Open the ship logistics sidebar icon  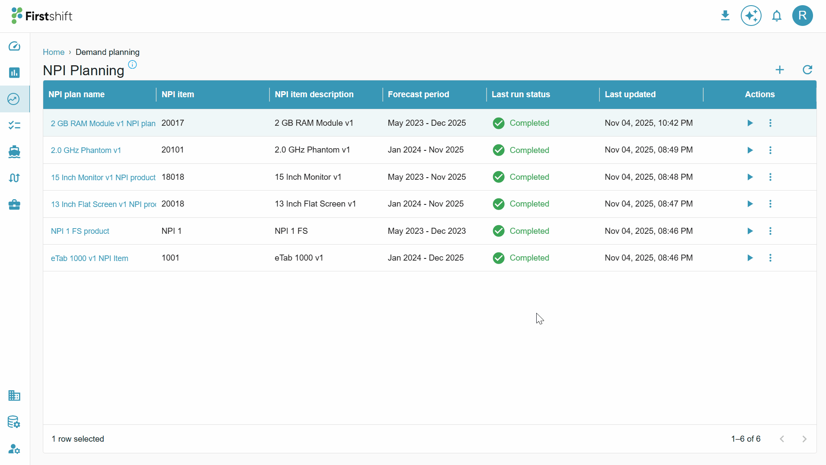(x=14, y=152)
